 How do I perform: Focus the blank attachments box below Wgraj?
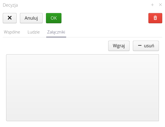pos(82,88)
